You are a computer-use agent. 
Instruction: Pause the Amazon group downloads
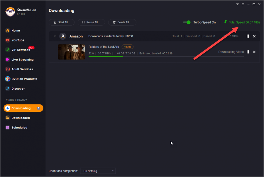click(248, 36)
